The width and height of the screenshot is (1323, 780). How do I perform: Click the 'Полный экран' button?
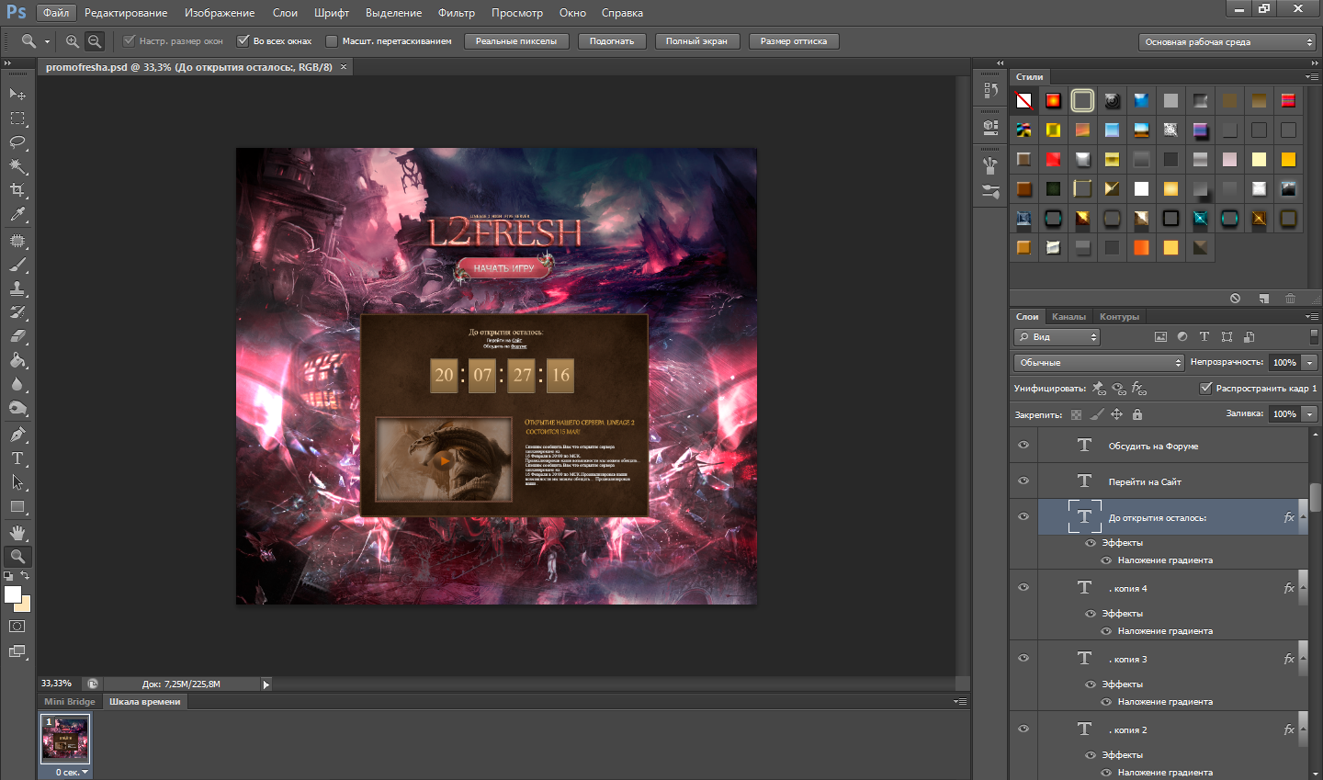pyautogui.click(x=696, y=41)
